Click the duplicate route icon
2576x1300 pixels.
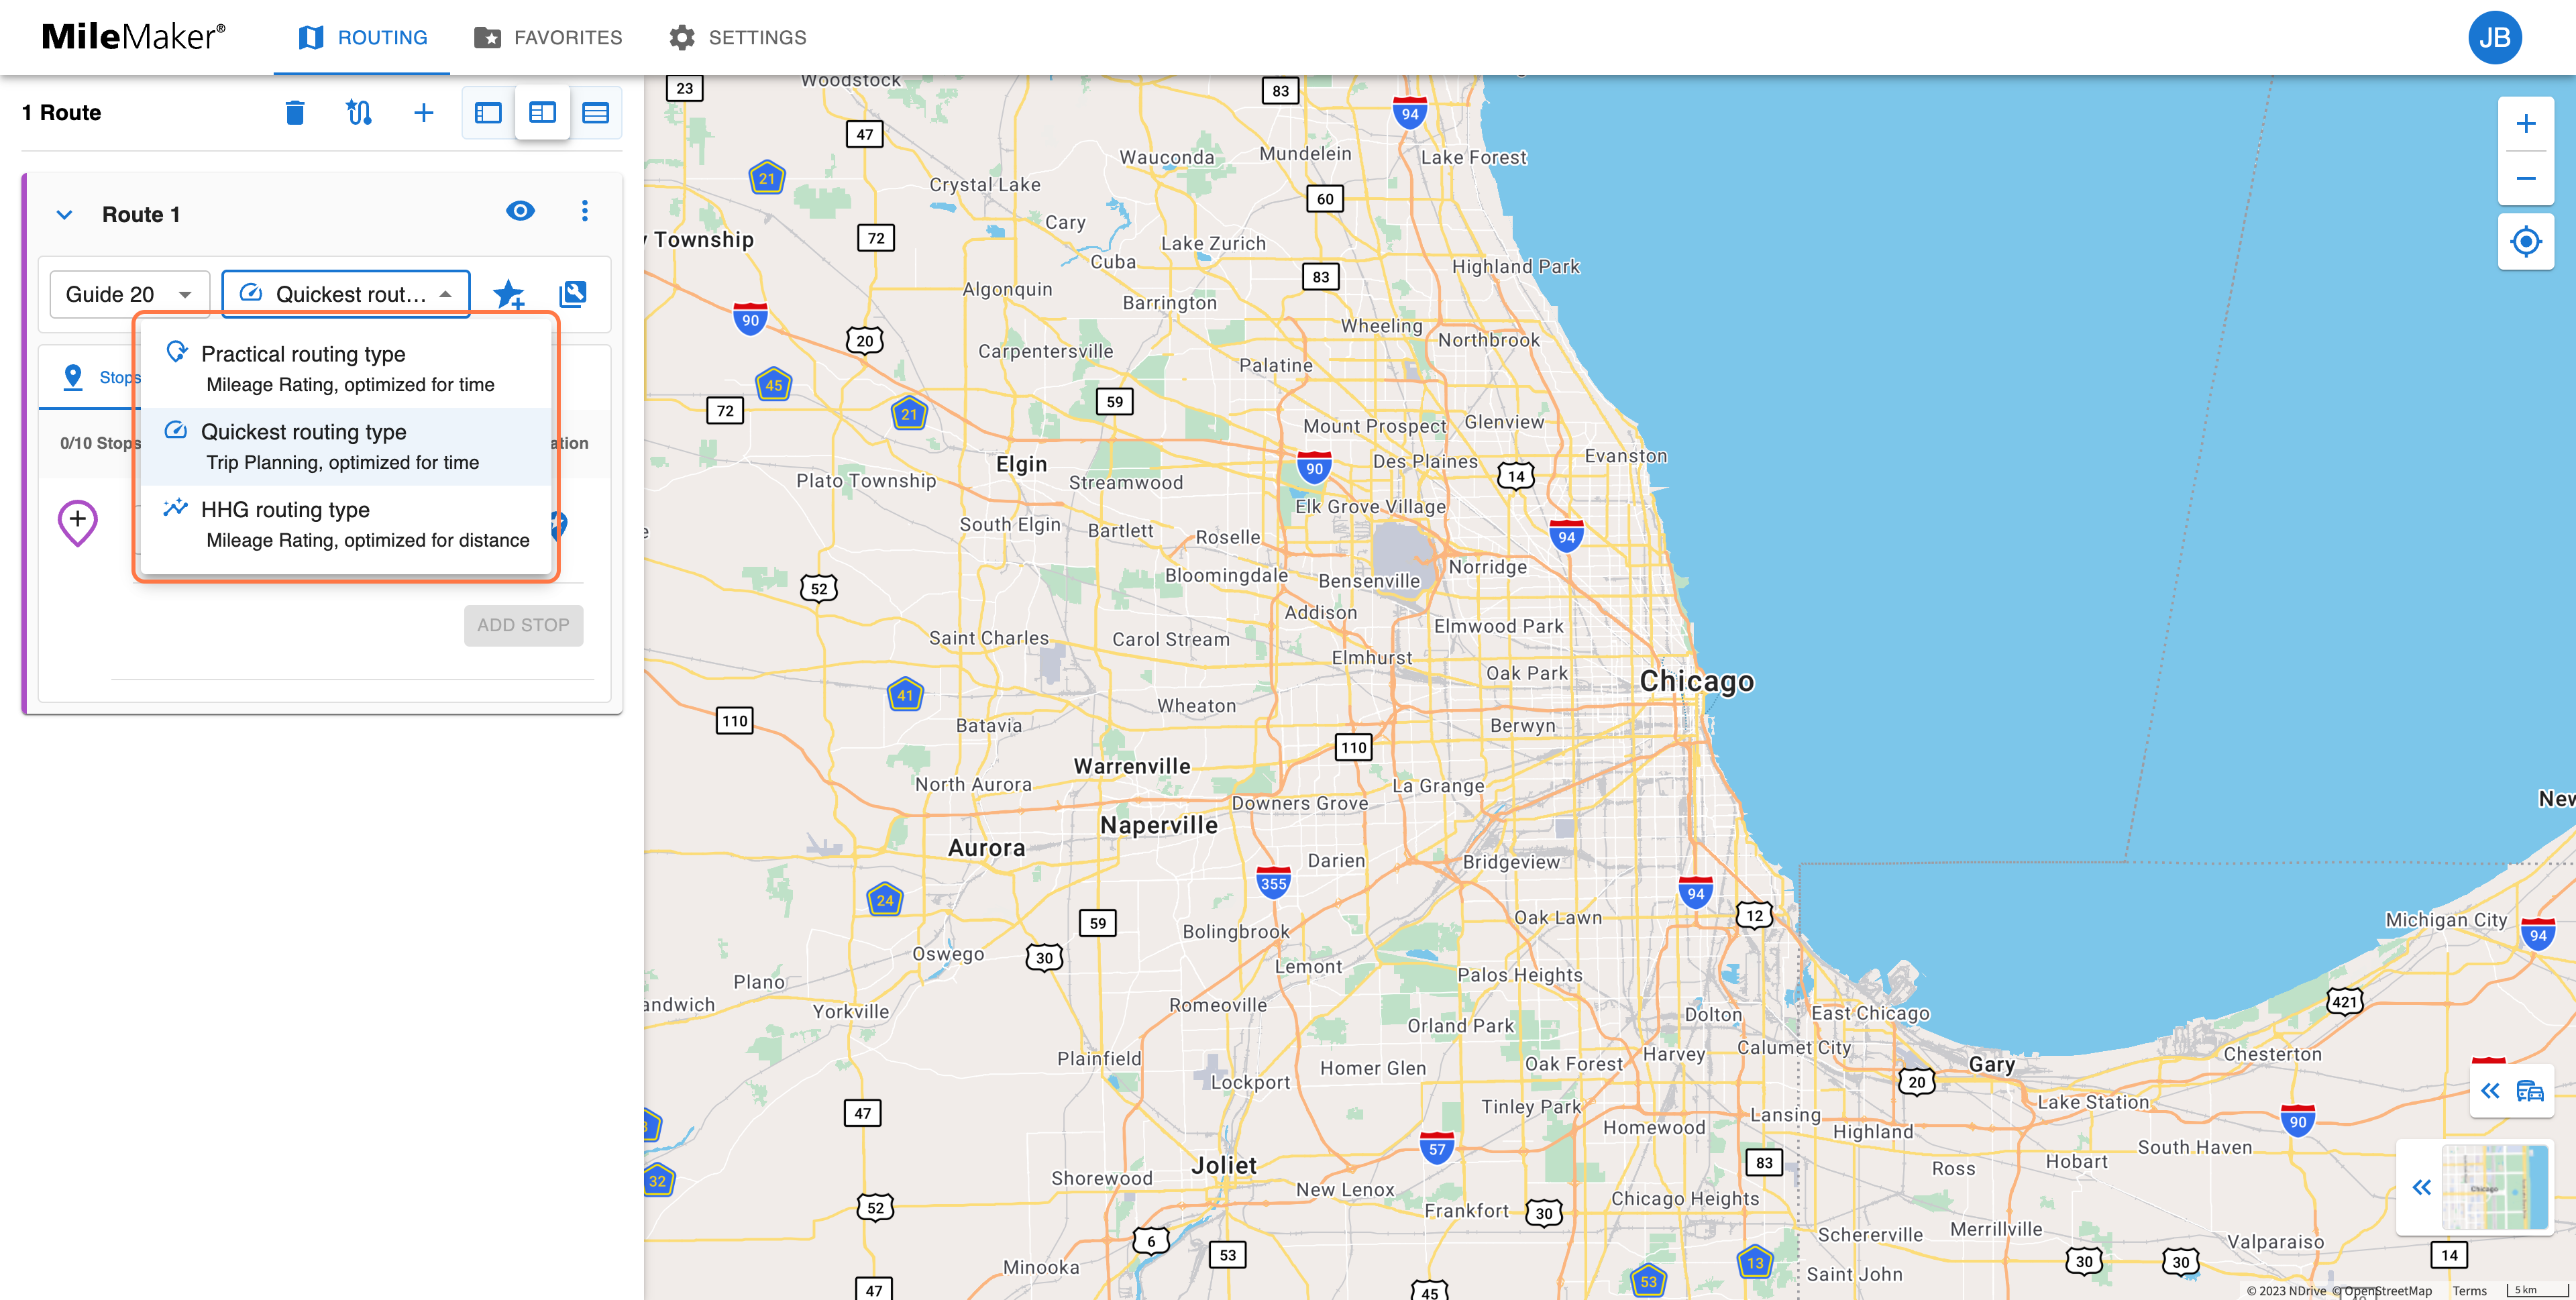coord(573,294)
